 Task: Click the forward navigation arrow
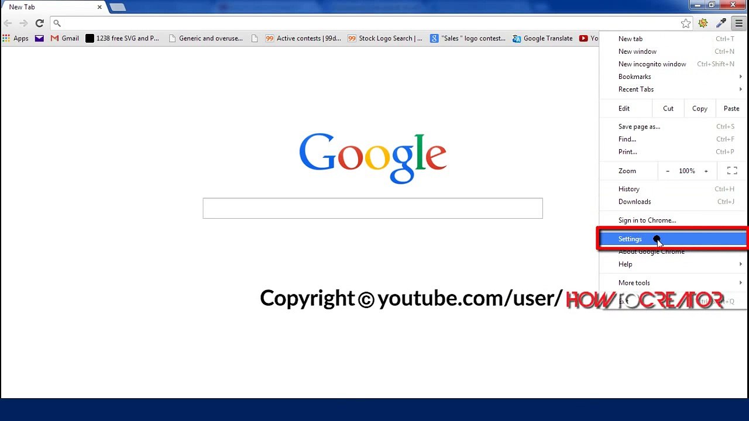[23, 23]
